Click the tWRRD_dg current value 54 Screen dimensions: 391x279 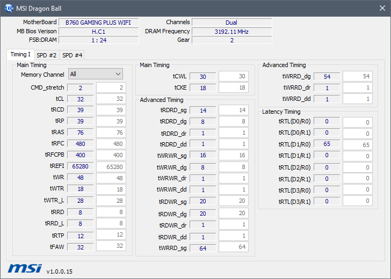click(x=327, y=77)
